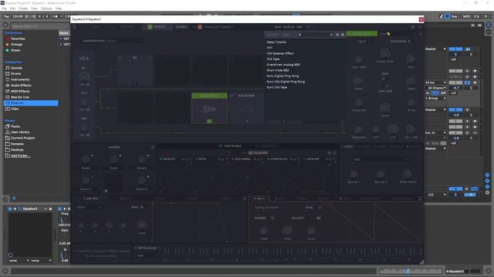Select the Stereo Delay effect slot
The image size is (494, 277).
(x=209, y=108)
